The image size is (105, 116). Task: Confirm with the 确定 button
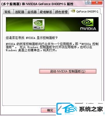point(49,110)
